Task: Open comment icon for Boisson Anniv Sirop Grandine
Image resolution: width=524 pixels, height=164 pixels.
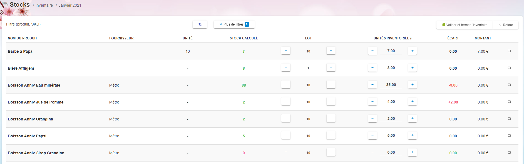Action: [x=509, y=153]
